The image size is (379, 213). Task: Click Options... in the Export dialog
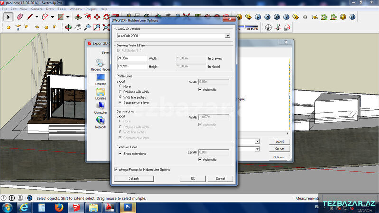coord(279,157)
